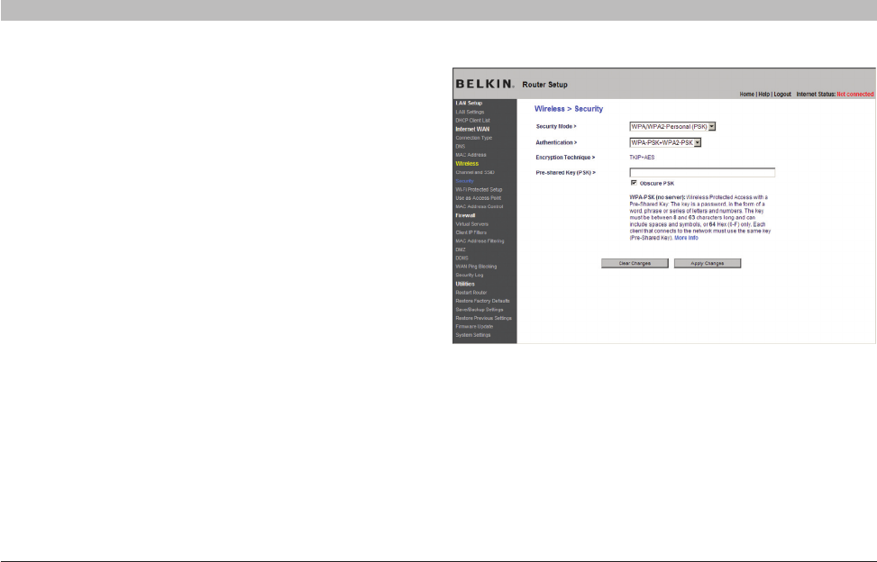This screenshot has width=877, height=562.
Task: Open Wi-Fi Protected Setup page
Action: tap(479, 189)
